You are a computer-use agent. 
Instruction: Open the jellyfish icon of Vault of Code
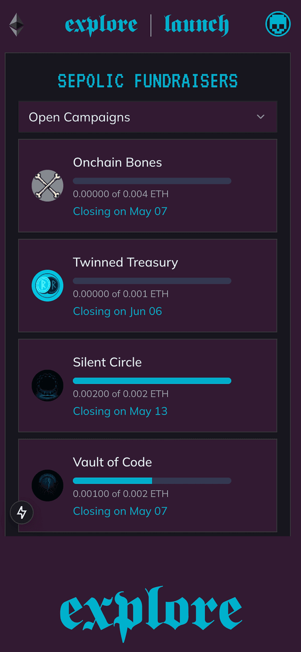(x=48, y=485)
